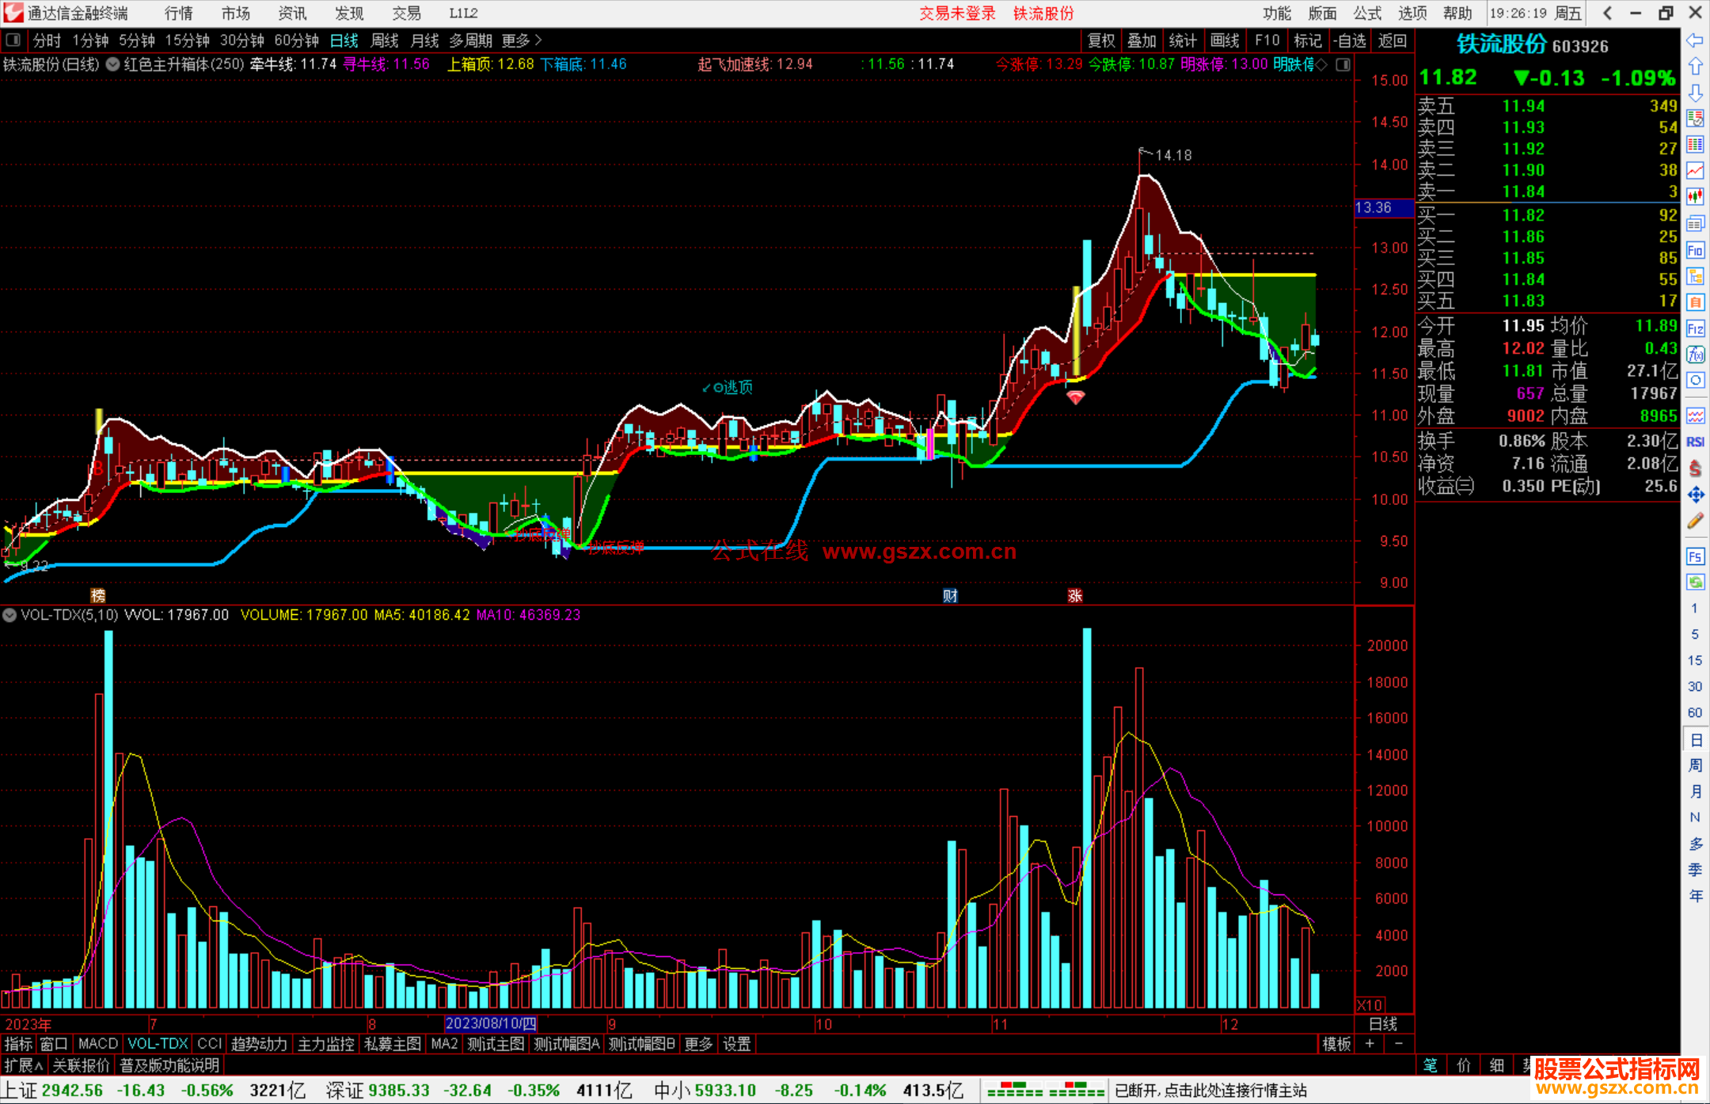The width and height of the screenshot is (1710, 1104).
Task: Switch to the MACD indicator tab
Action: pos(98,1044)
